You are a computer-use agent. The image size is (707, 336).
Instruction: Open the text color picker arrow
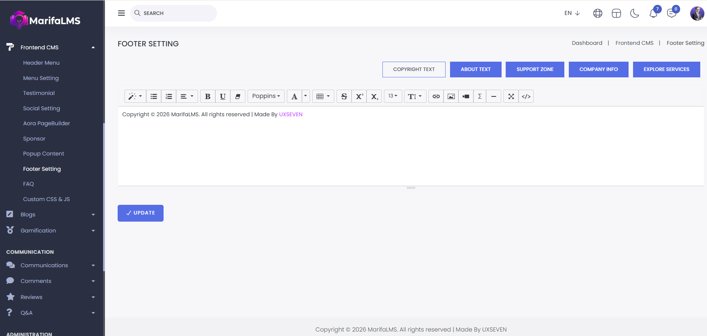[x=306, y=96]
